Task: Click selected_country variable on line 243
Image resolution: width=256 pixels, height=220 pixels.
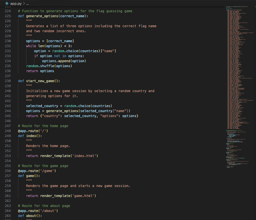Action: [x=42, y=106]
